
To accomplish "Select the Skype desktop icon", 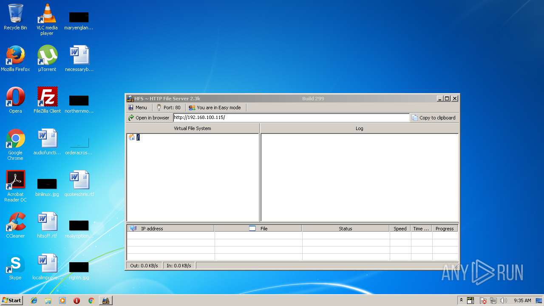I will (x=15, y=267).
